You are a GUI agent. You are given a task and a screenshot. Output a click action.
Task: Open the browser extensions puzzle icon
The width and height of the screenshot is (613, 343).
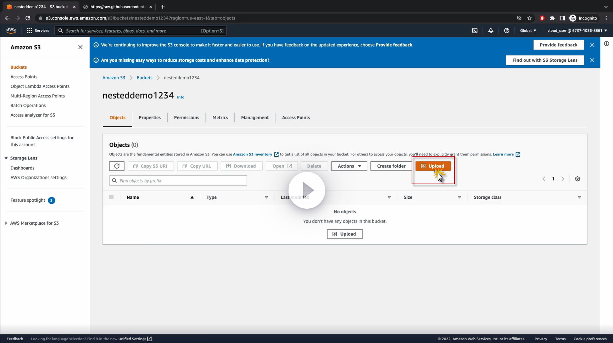[552, 18]
